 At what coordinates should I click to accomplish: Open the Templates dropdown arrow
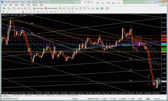(x=109, y=8)
